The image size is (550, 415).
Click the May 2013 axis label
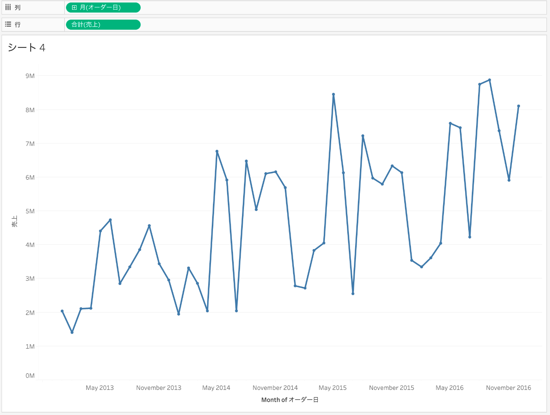[100, 388]
